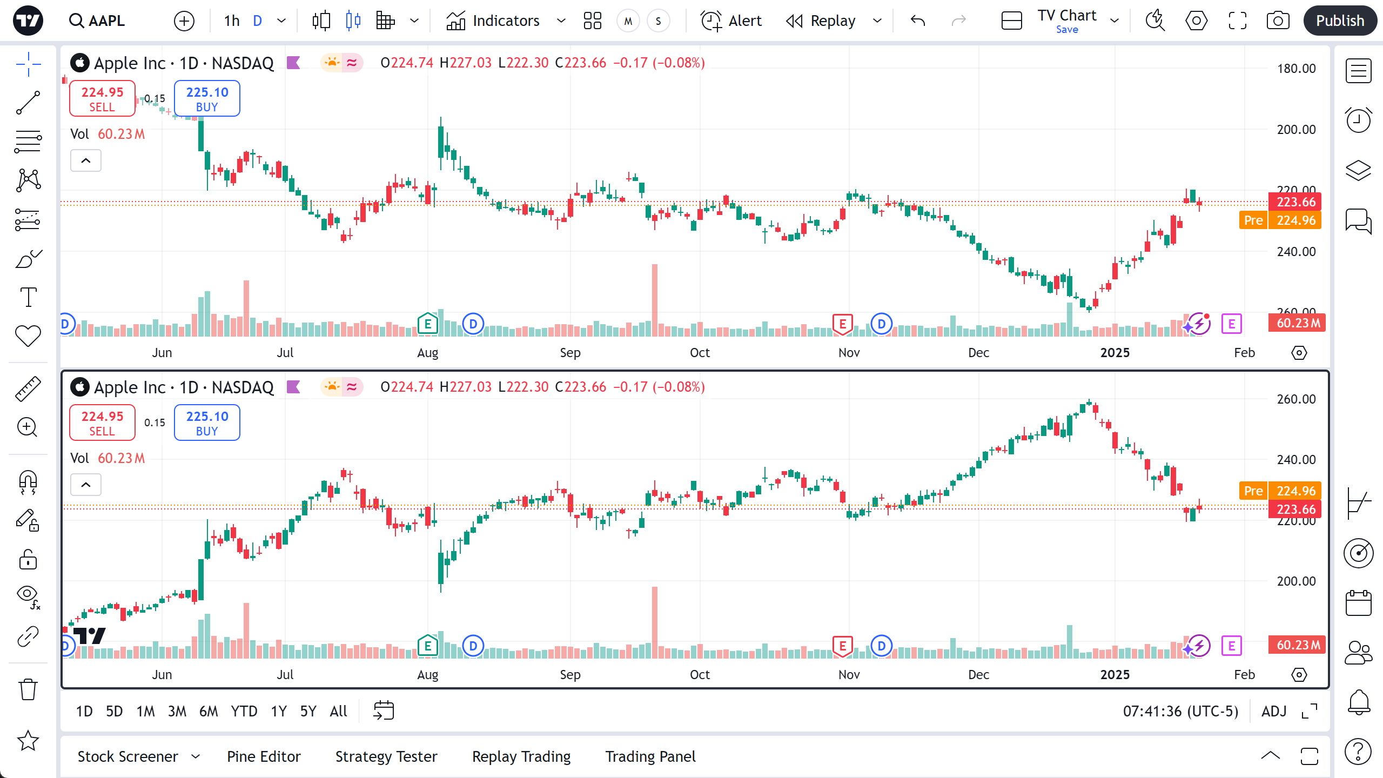Click the Magnet mode icon
The width and height of the screenshot is (1383, 778).
click(x=28, y=481)
